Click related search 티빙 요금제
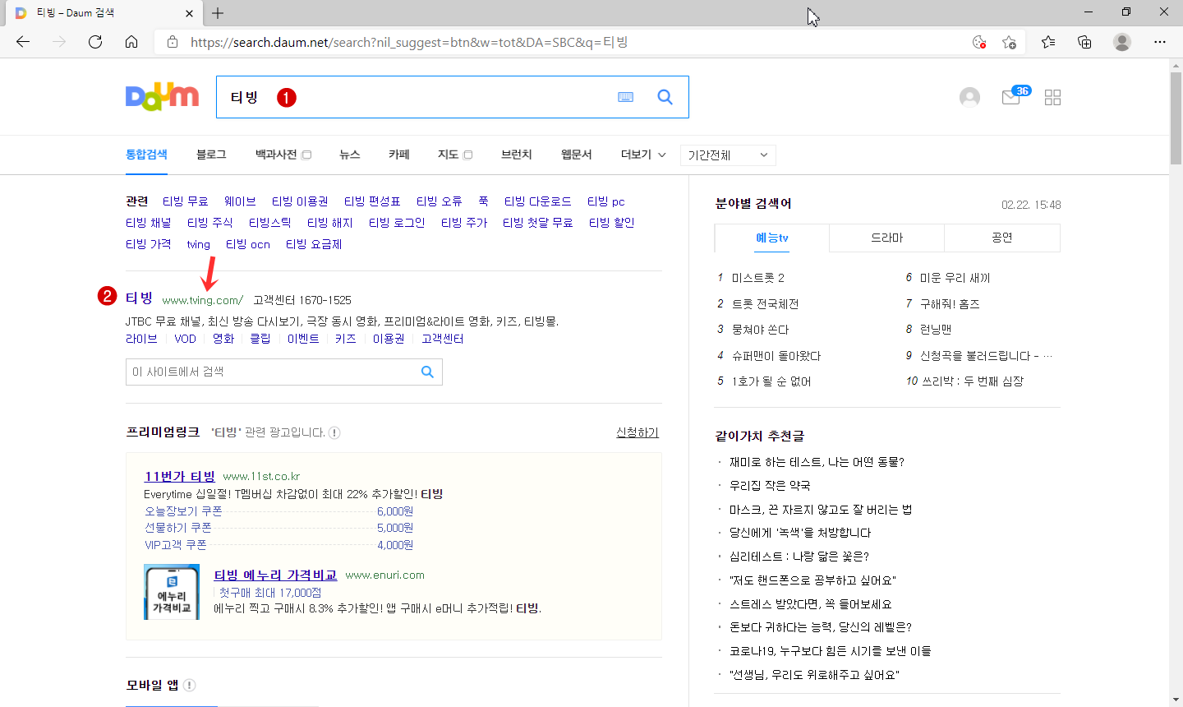 [314, 244]
